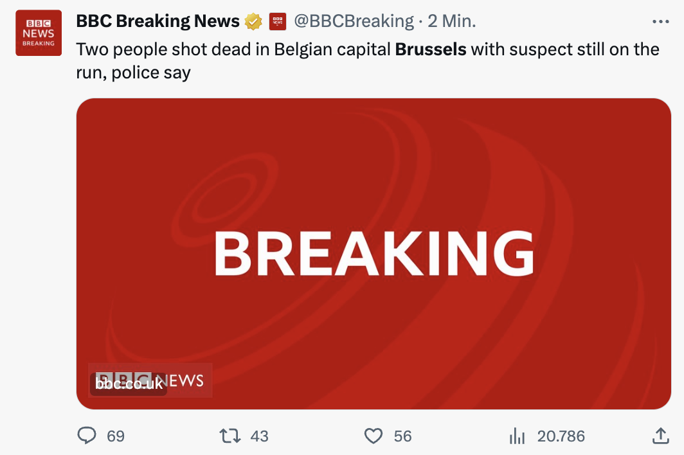Viewport: 684px width, 455px height.
Task: Click the @BBCBreaking handle
Action: pos(354,21)
